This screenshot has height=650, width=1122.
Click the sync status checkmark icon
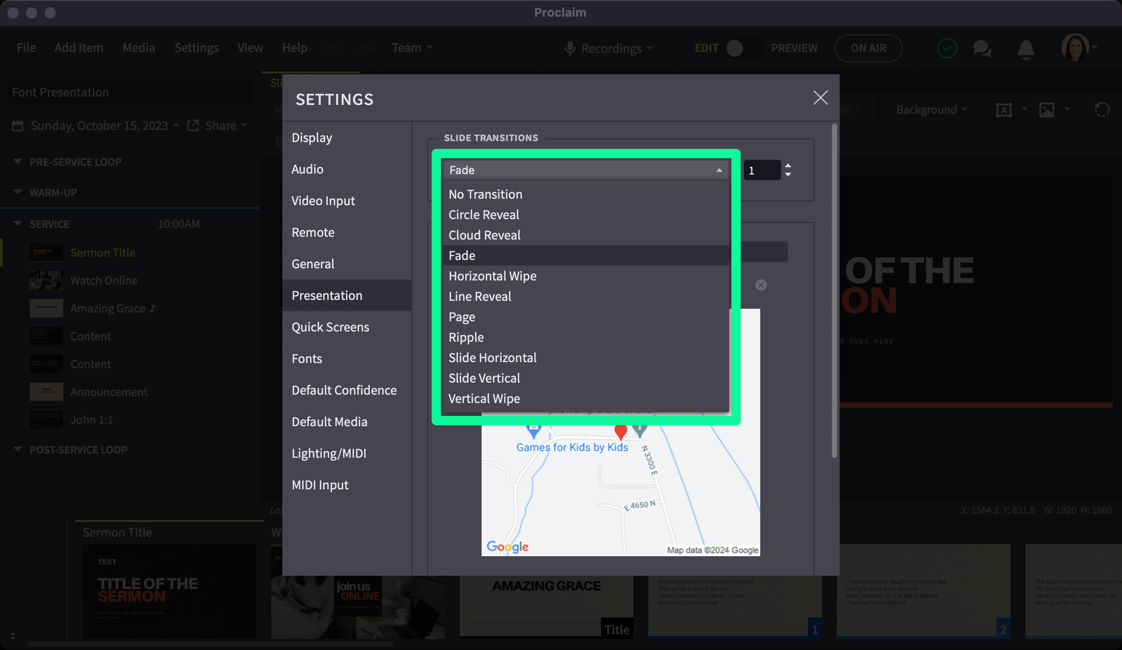(947, 48)
